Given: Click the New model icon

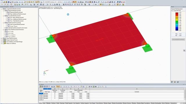Looking at the screenshot, I should 2,2.
